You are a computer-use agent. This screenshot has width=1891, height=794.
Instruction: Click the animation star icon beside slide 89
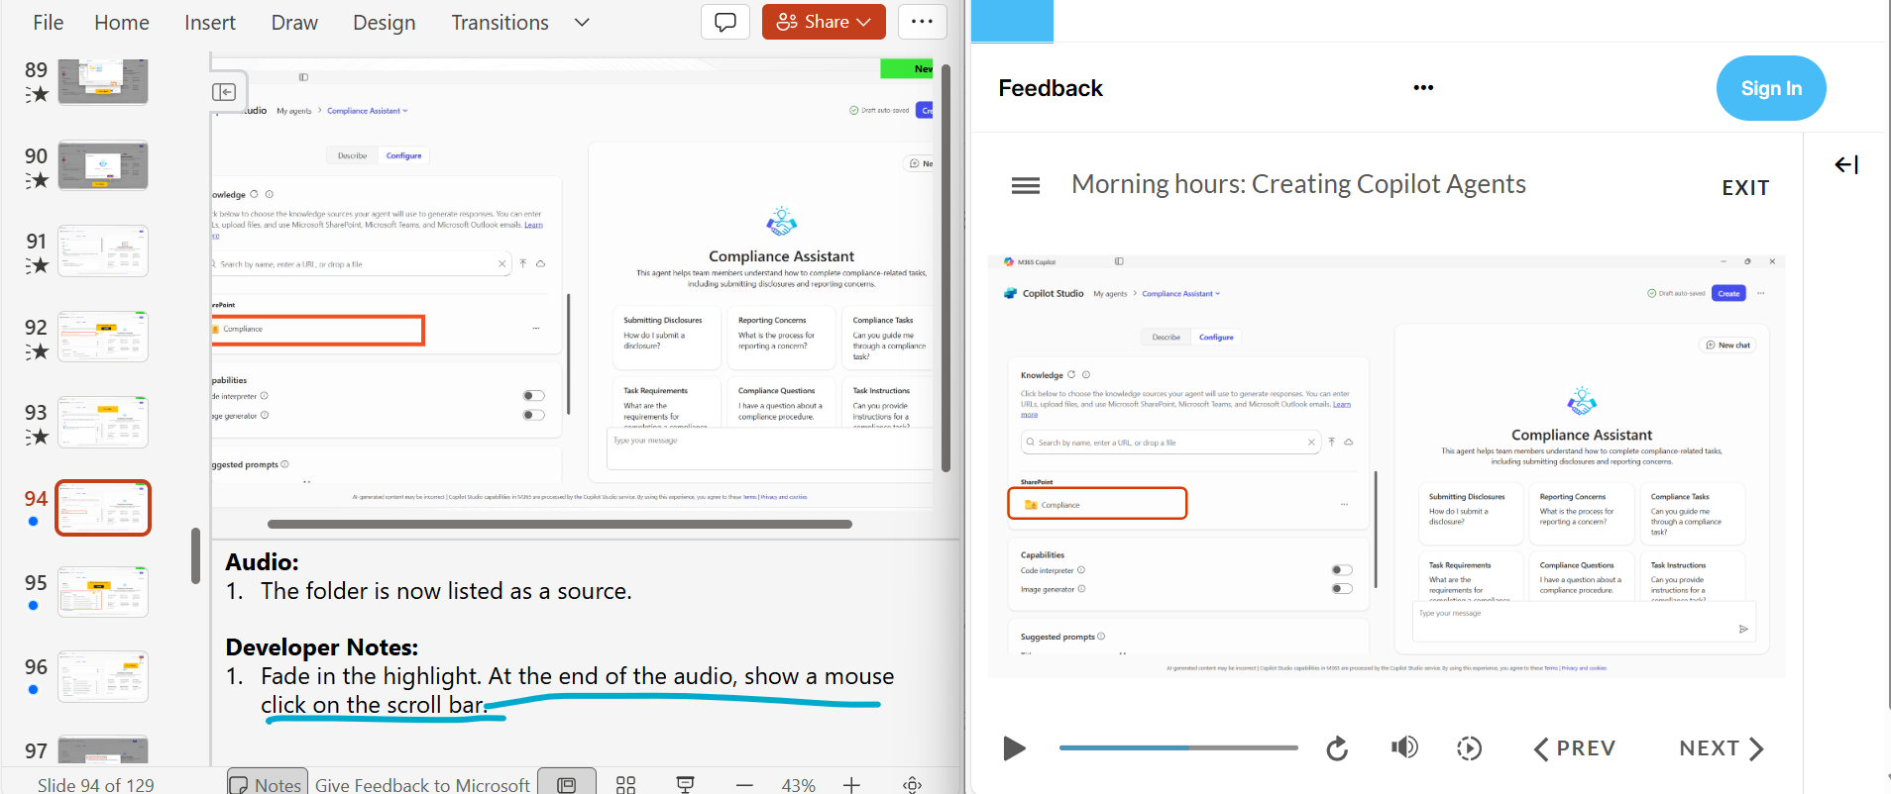(x=37, y=94)
